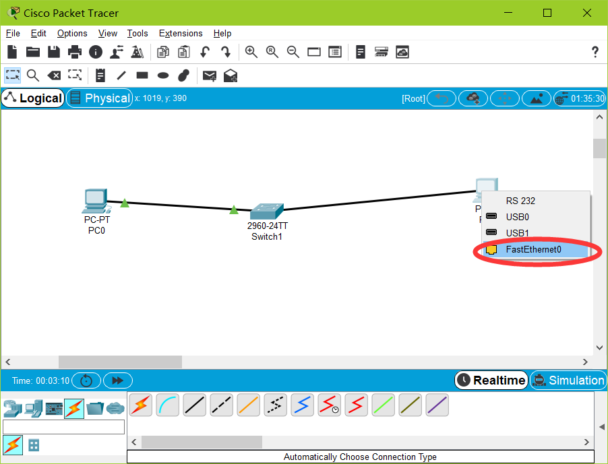The width and height of the screenshot is (608, 464).
Task: Open the View menu
Action: coord(107,33)
